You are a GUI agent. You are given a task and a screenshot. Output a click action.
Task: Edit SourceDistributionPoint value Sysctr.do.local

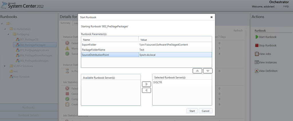tap(175, 55)
